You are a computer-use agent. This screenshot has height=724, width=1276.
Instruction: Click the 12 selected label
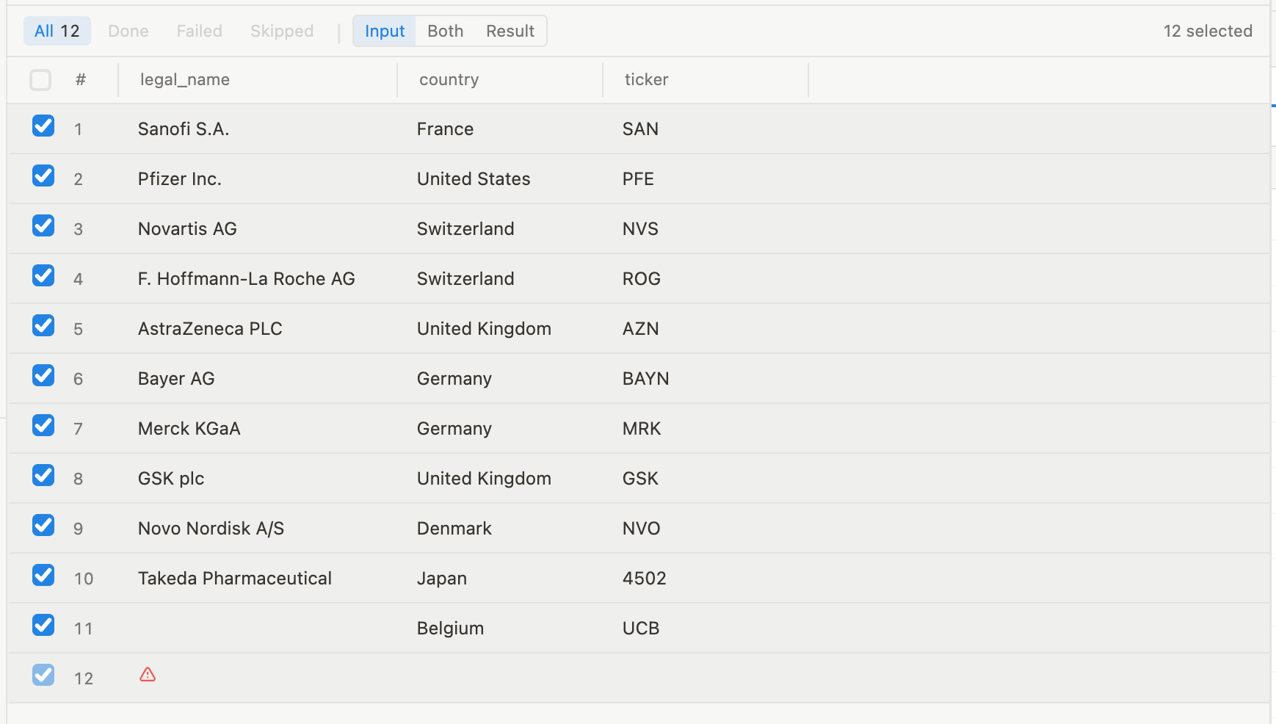[x=1208, y=31]
